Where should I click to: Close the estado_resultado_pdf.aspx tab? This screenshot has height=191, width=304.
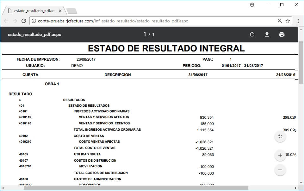[60, 10]
